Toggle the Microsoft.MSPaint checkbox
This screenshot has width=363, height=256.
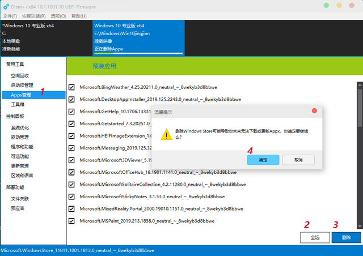tap(71, 221)
